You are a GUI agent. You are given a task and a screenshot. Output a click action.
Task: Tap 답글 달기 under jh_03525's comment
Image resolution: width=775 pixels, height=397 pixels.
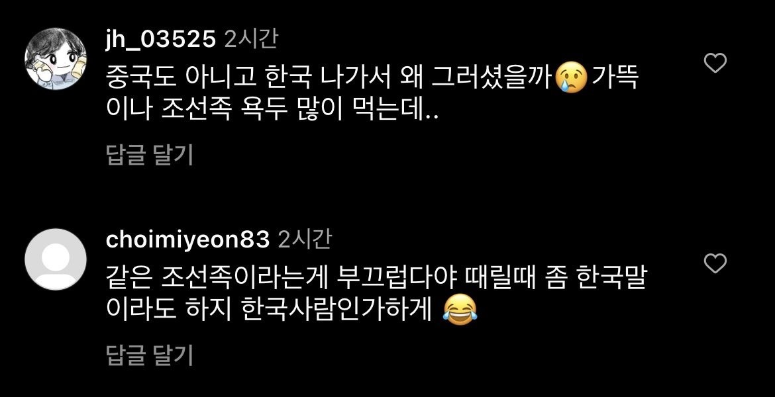(149, 155)
